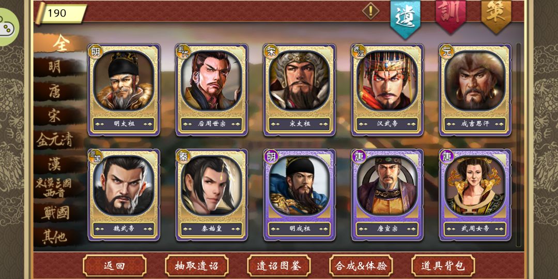Click the 抽取遗诏 button
Viewport: 558px width, 279px height.
coord(197,266)
